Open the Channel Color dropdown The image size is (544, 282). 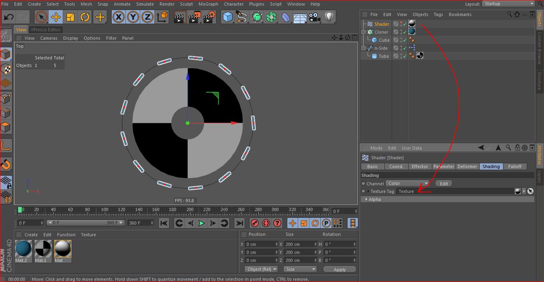pyautogui.click(x=407, y=184)
